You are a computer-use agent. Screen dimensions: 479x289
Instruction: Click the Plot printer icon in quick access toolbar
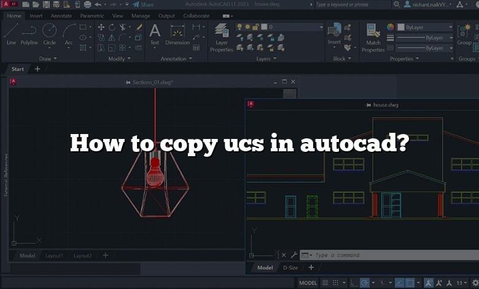tap(88, 4)
